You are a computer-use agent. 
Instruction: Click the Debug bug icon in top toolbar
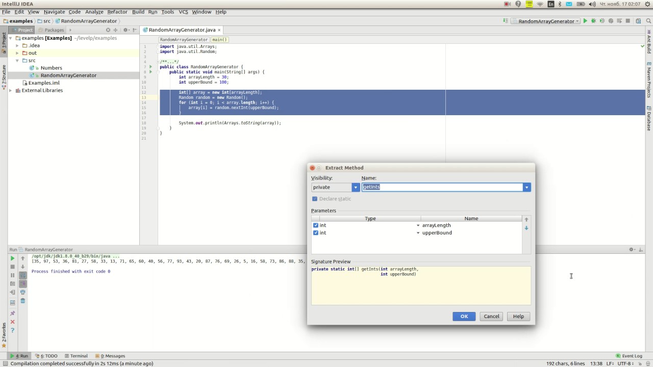[593, 21]
